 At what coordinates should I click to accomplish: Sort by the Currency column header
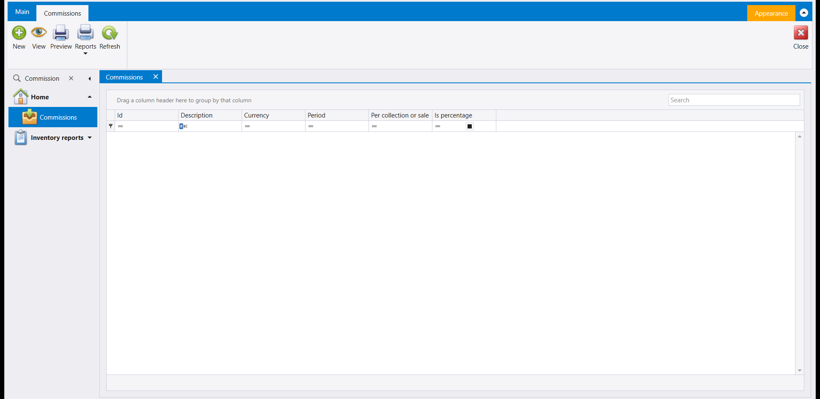(273, 115)
